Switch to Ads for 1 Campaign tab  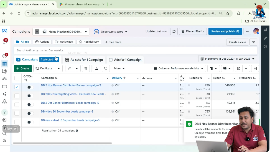click(125, 60)
